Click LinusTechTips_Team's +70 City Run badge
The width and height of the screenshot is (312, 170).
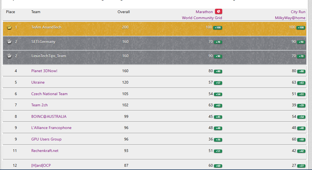301,56
